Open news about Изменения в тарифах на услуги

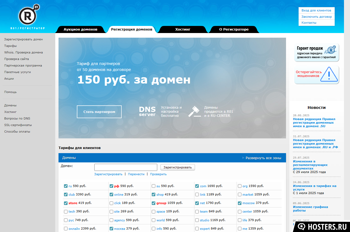tap(314, 188)
